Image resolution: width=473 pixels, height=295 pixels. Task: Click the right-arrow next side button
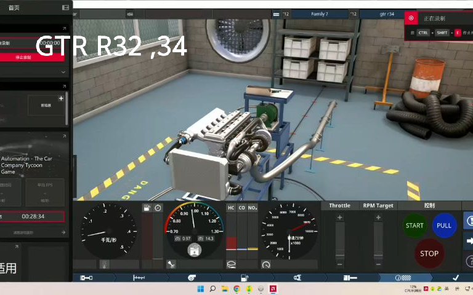click(469, 241)
